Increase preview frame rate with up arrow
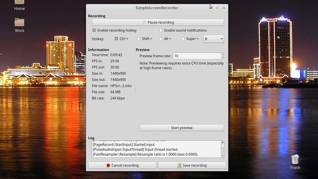 tap(223, 54)
